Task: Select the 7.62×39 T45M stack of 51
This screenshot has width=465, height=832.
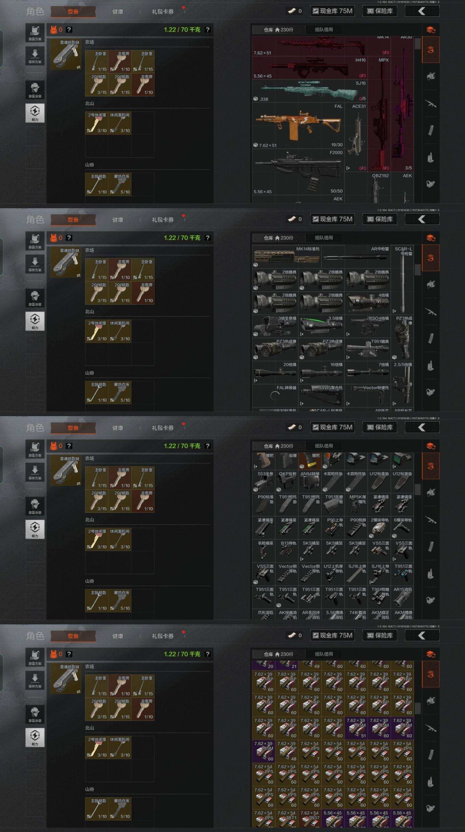Action: 356,728
